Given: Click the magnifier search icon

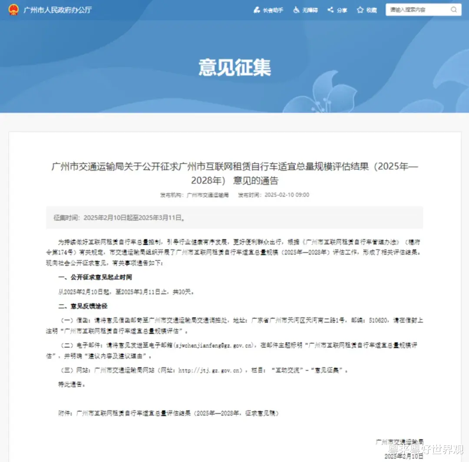Looking at the screenshot, I should click(454, 10).
